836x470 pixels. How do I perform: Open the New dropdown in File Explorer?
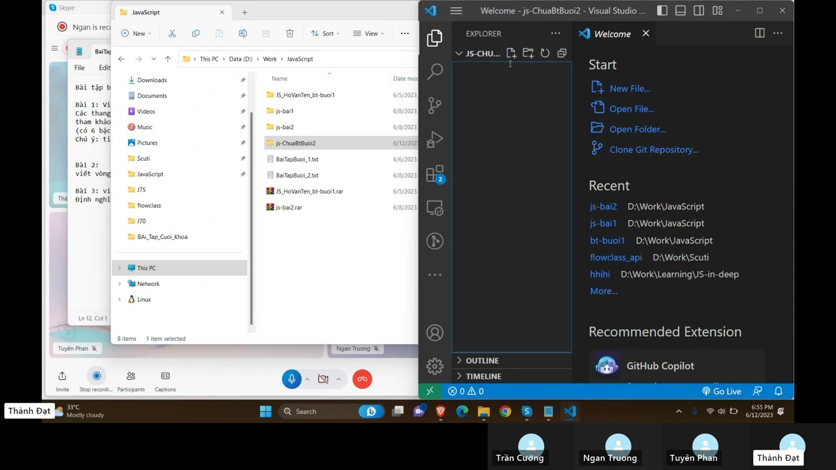[x=136, y=33]
